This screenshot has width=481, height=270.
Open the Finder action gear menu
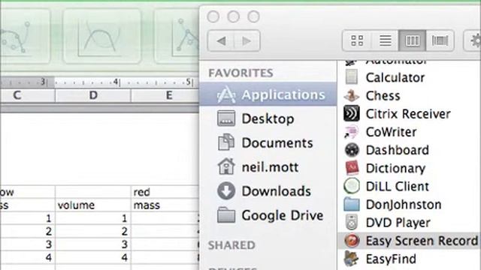tap(473, 40)
